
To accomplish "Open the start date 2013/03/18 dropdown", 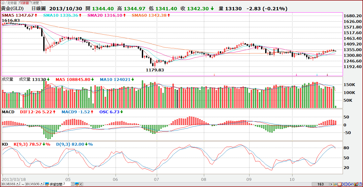I will 18,184.
